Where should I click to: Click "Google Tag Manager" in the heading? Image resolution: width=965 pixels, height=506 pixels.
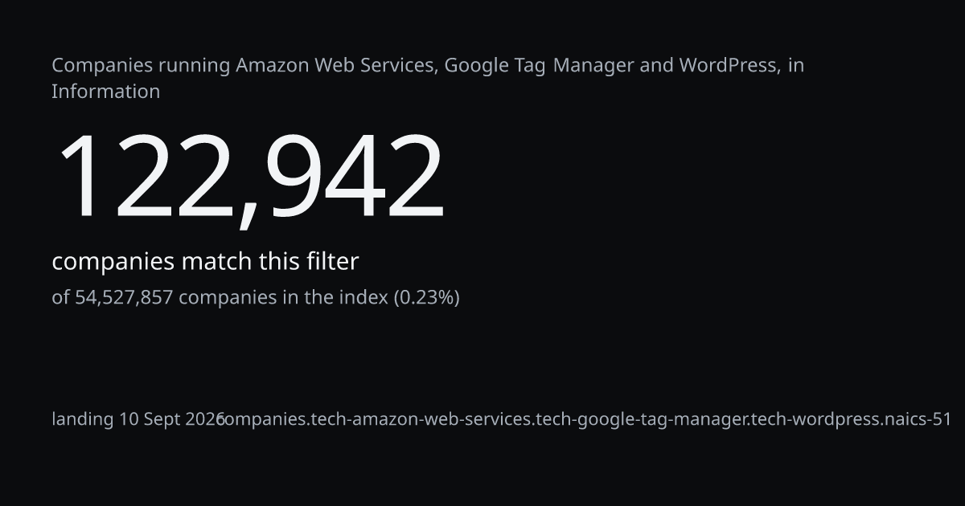[x=540, y=65]
